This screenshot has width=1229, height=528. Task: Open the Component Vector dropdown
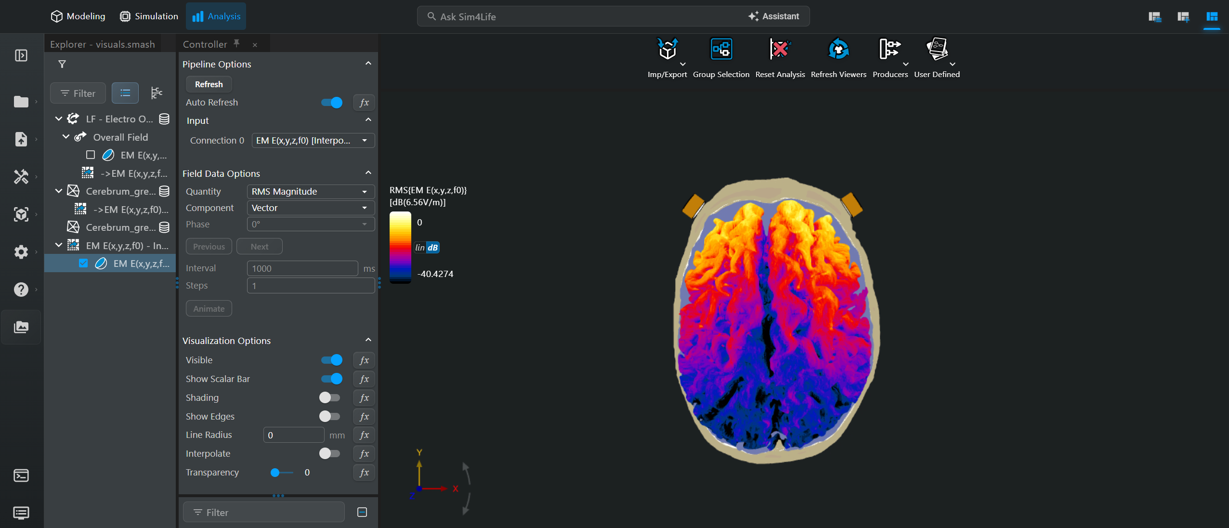(311, 208)
